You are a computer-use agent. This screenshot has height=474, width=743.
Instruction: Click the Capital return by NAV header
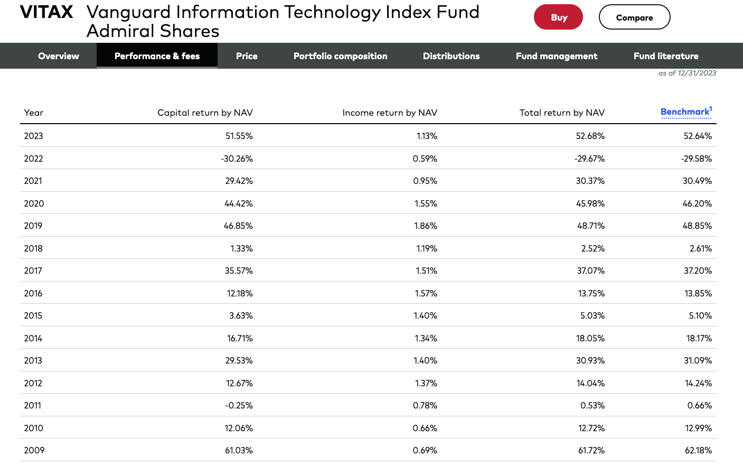click(x=205, y=113)
